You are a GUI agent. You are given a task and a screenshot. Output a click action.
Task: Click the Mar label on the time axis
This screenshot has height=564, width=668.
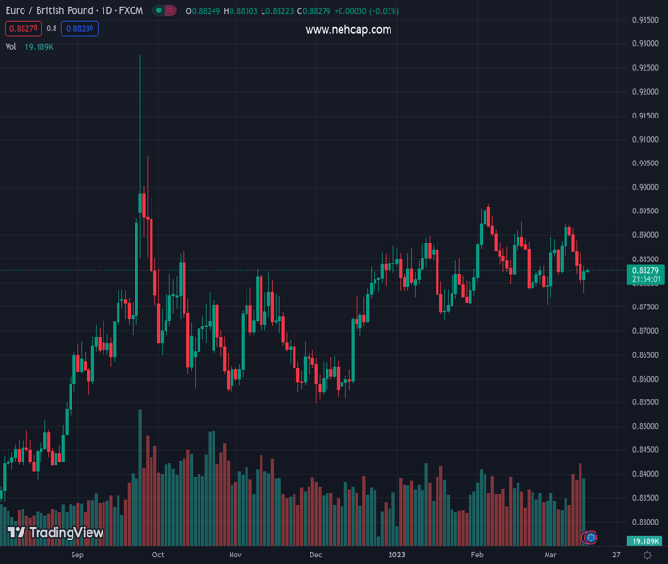click(x=550, y=556)
